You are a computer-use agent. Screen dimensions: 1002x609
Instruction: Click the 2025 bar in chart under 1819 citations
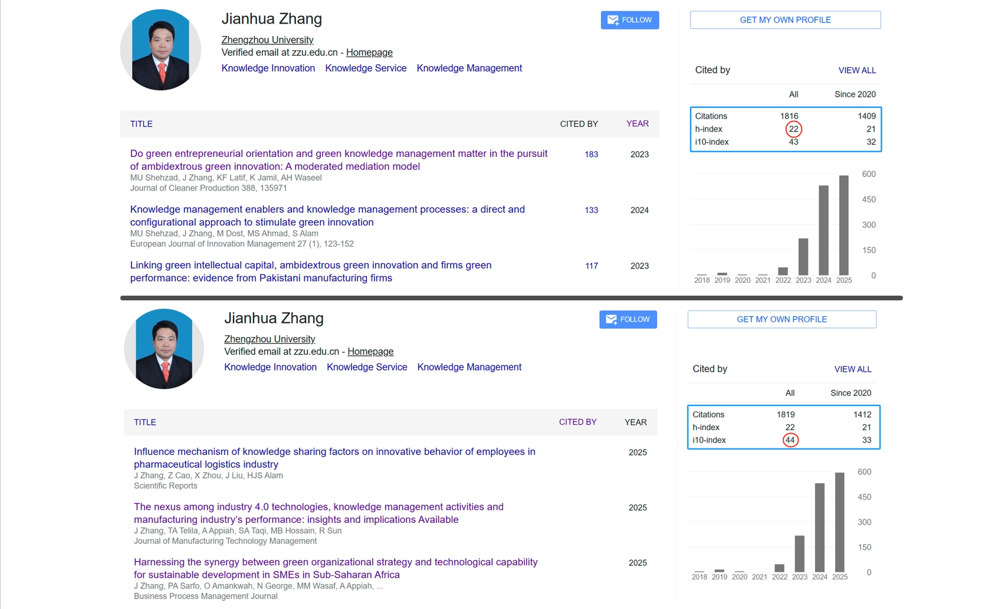click(839, 522)
